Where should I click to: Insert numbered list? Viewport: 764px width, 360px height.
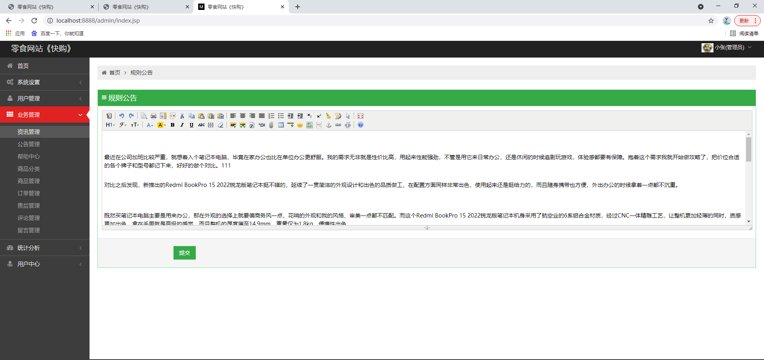[271, 116]
